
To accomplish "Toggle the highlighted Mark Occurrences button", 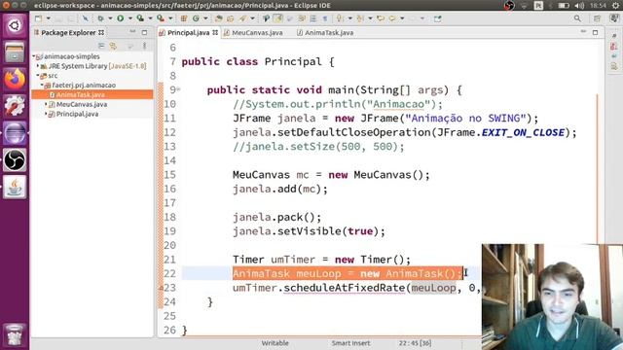I will click(x=277, y=18).
